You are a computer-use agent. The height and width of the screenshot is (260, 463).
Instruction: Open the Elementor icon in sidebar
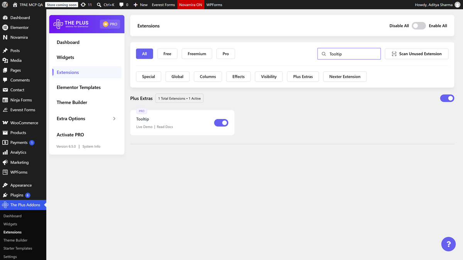coord(5,28)
